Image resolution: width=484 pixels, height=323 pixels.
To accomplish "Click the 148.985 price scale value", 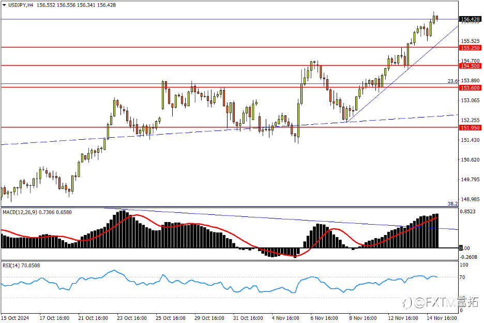I will 470,199.
